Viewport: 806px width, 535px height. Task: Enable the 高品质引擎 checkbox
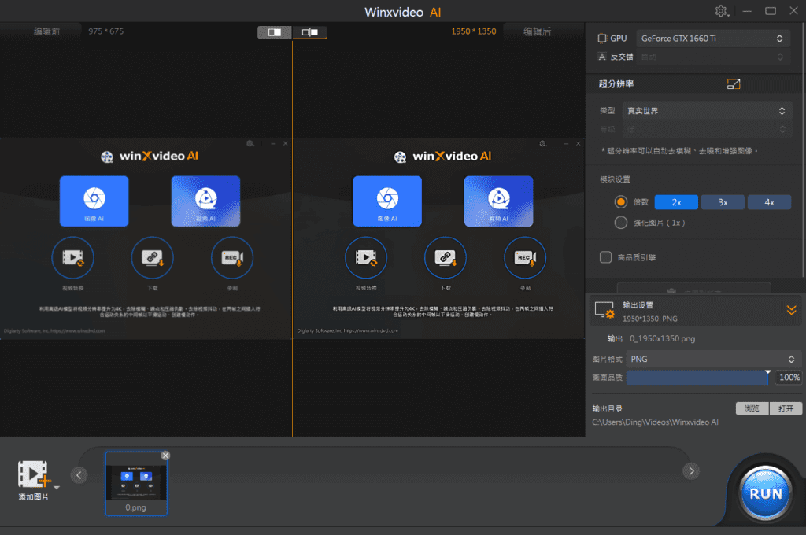click(x=605, y=257)
